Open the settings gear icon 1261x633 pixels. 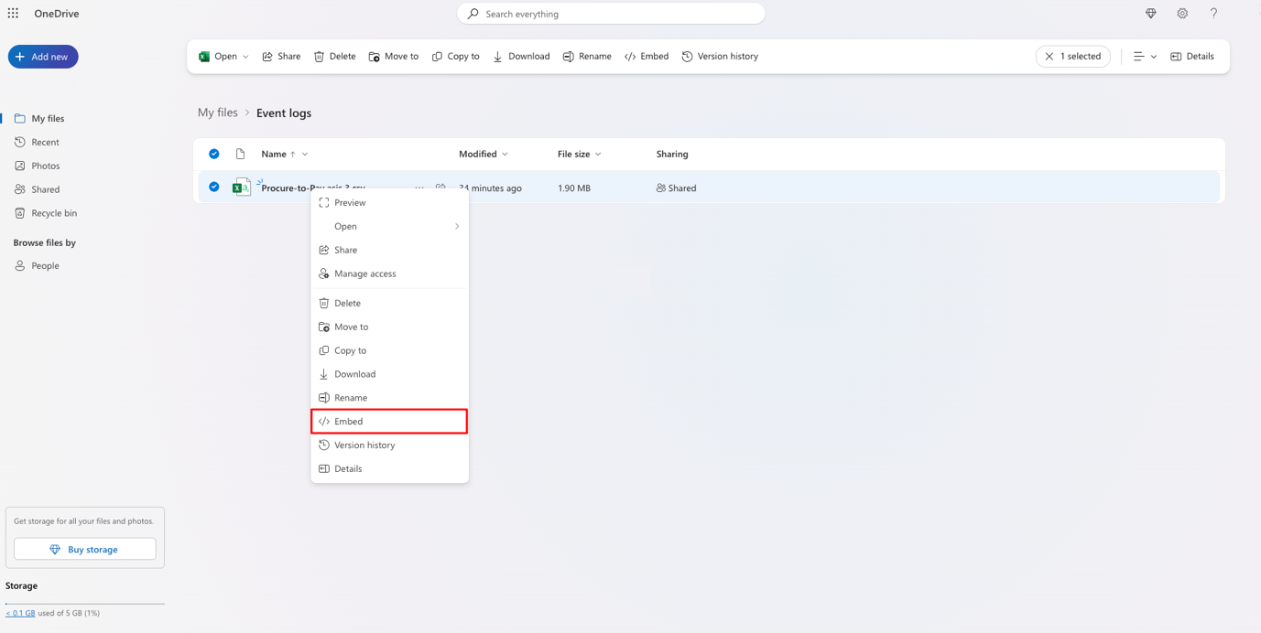[1182, 14]
